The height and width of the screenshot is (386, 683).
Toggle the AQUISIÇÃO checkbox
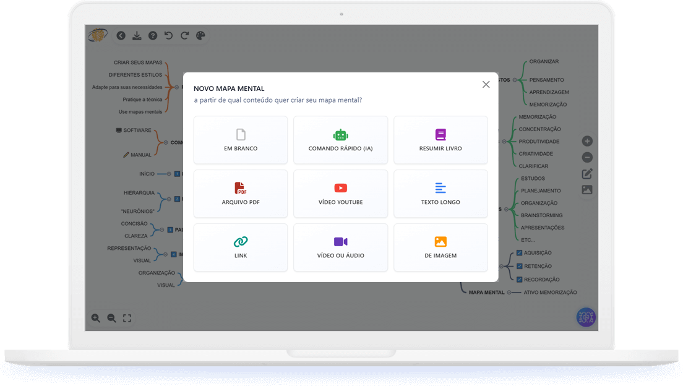(x=518, y=252)
